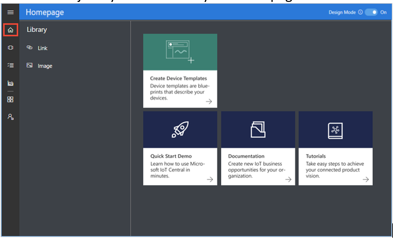Click the arrow on Documentation tile
Screen dimensions: 393x239
click(288, 179)
